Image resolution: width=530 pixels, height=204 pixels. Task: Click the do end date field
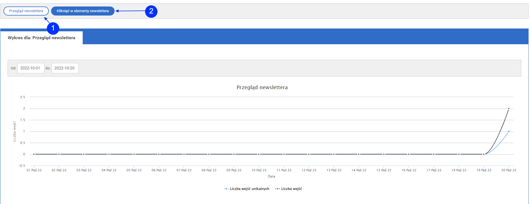(x=65, y=68)
